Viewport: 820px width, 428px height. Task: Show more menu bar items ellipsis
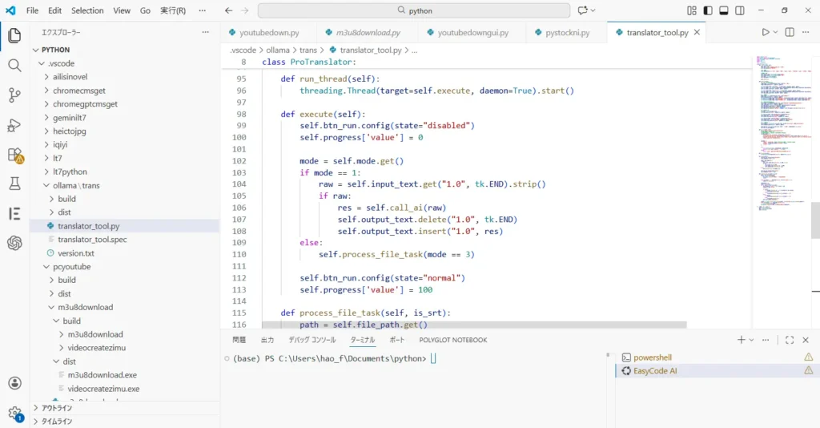pos(203,10)
